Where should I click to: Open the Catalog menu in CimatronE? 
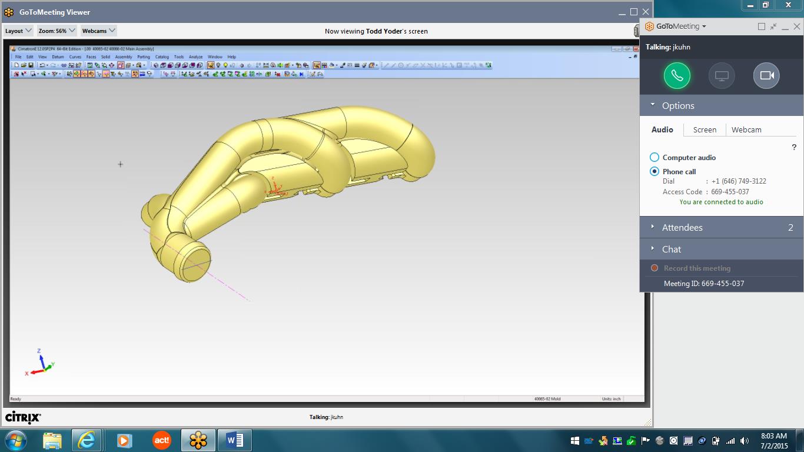[x=162, y=57]
